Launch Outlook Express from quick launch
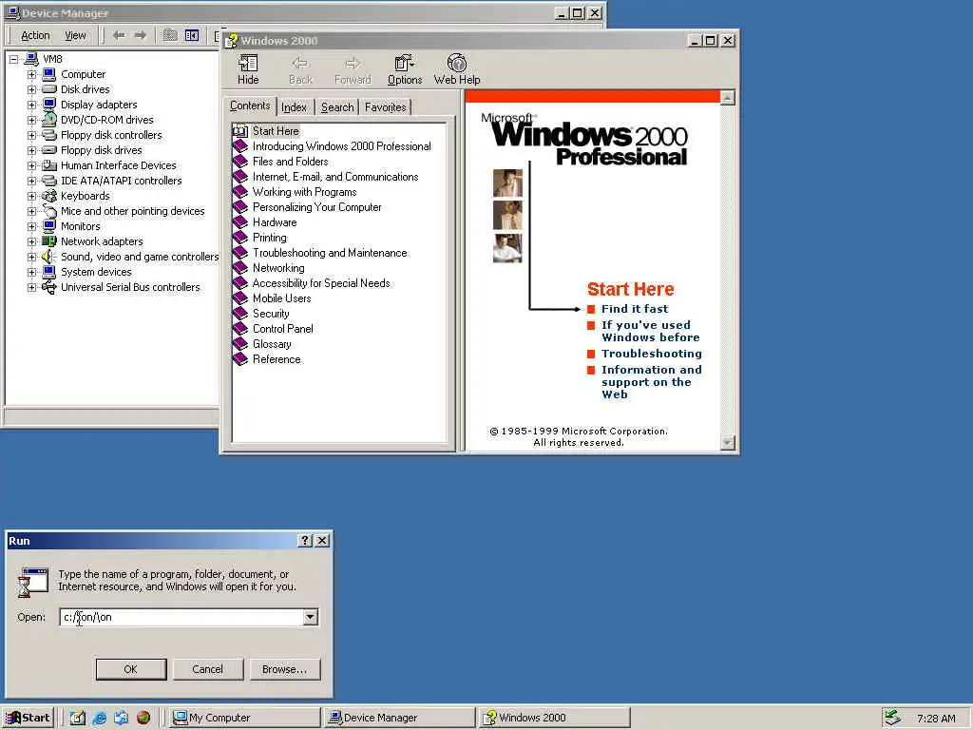This screenshot has height=730, width=973. click(121, 718)
